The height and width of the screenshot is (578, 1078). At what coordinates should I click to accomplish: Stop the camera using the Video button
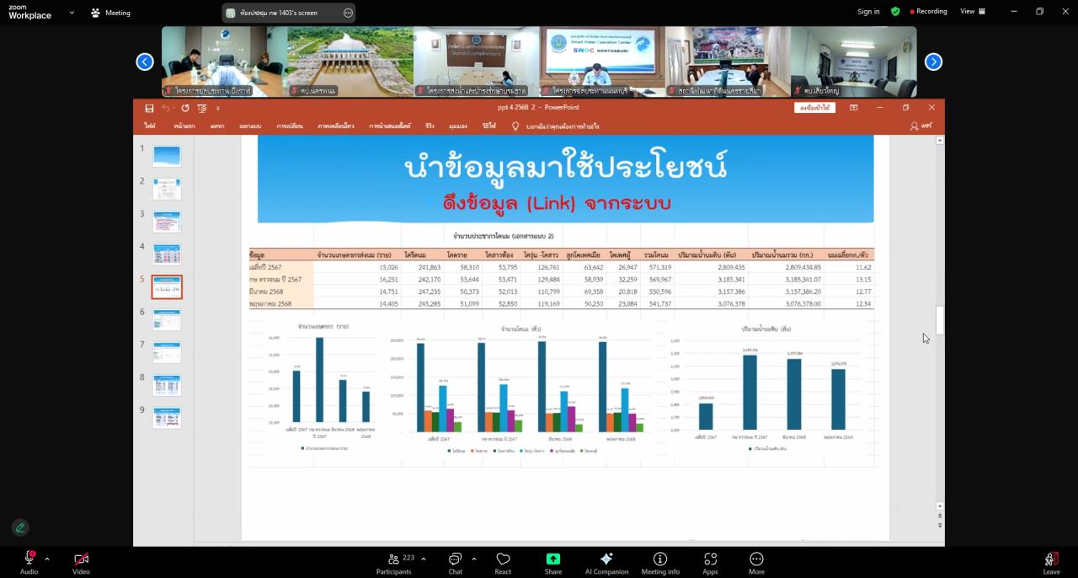coord(81,559)
